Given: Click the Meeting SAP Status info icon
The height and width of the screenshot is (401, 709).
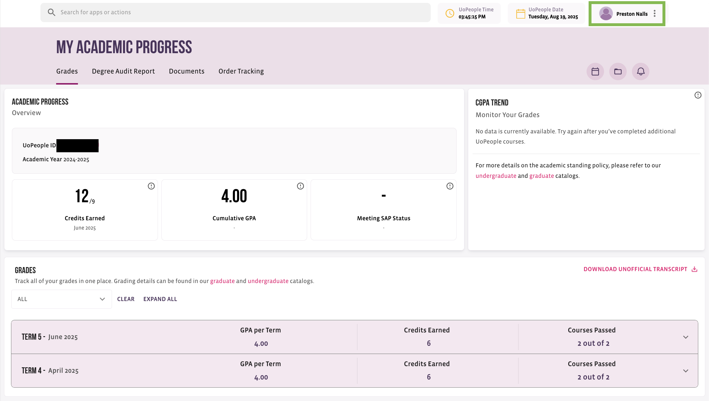Looking at the screenshot, I should click(x=450, y=186).
